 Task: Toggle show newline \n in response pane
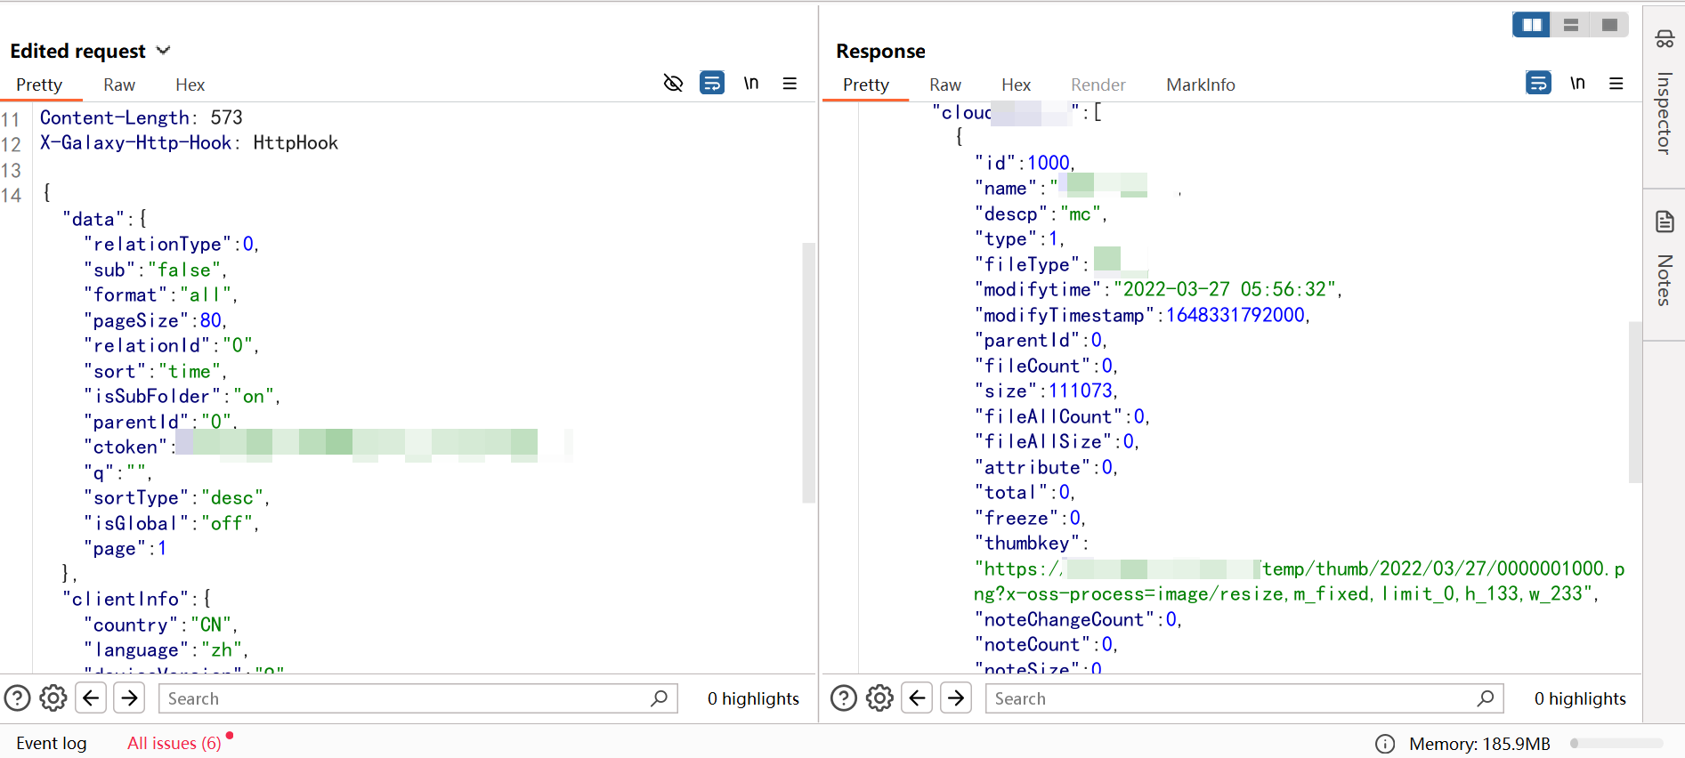1577,83
